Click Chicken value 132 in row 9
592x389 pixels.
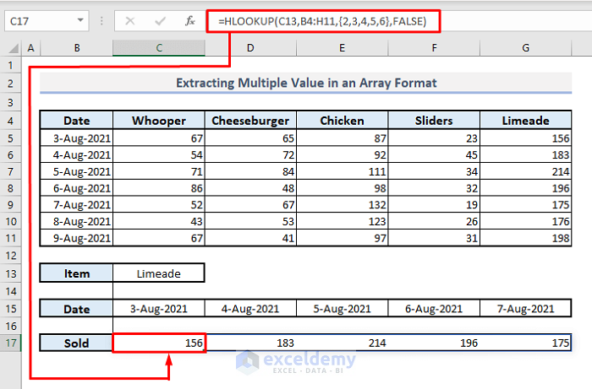coord(342,204)
